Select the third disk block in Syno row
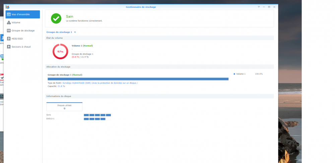335x163 pixels. pyautogui.click(x=97, y=115)
